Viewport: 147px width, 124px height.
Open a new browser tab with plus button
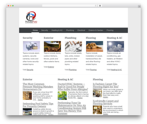tap(139, 6)
